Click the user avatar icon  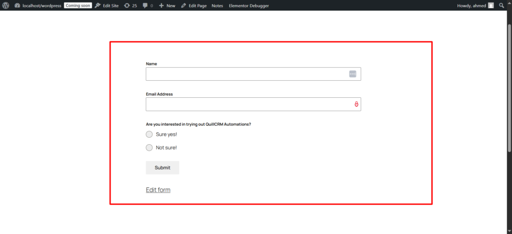(x=491, y=5)
